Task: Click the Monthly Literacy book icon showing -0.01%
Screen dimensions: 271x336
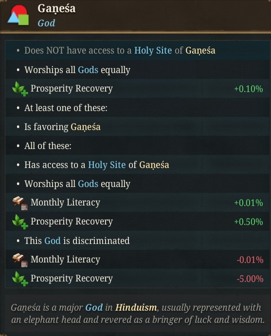Action: click(20, 260)
